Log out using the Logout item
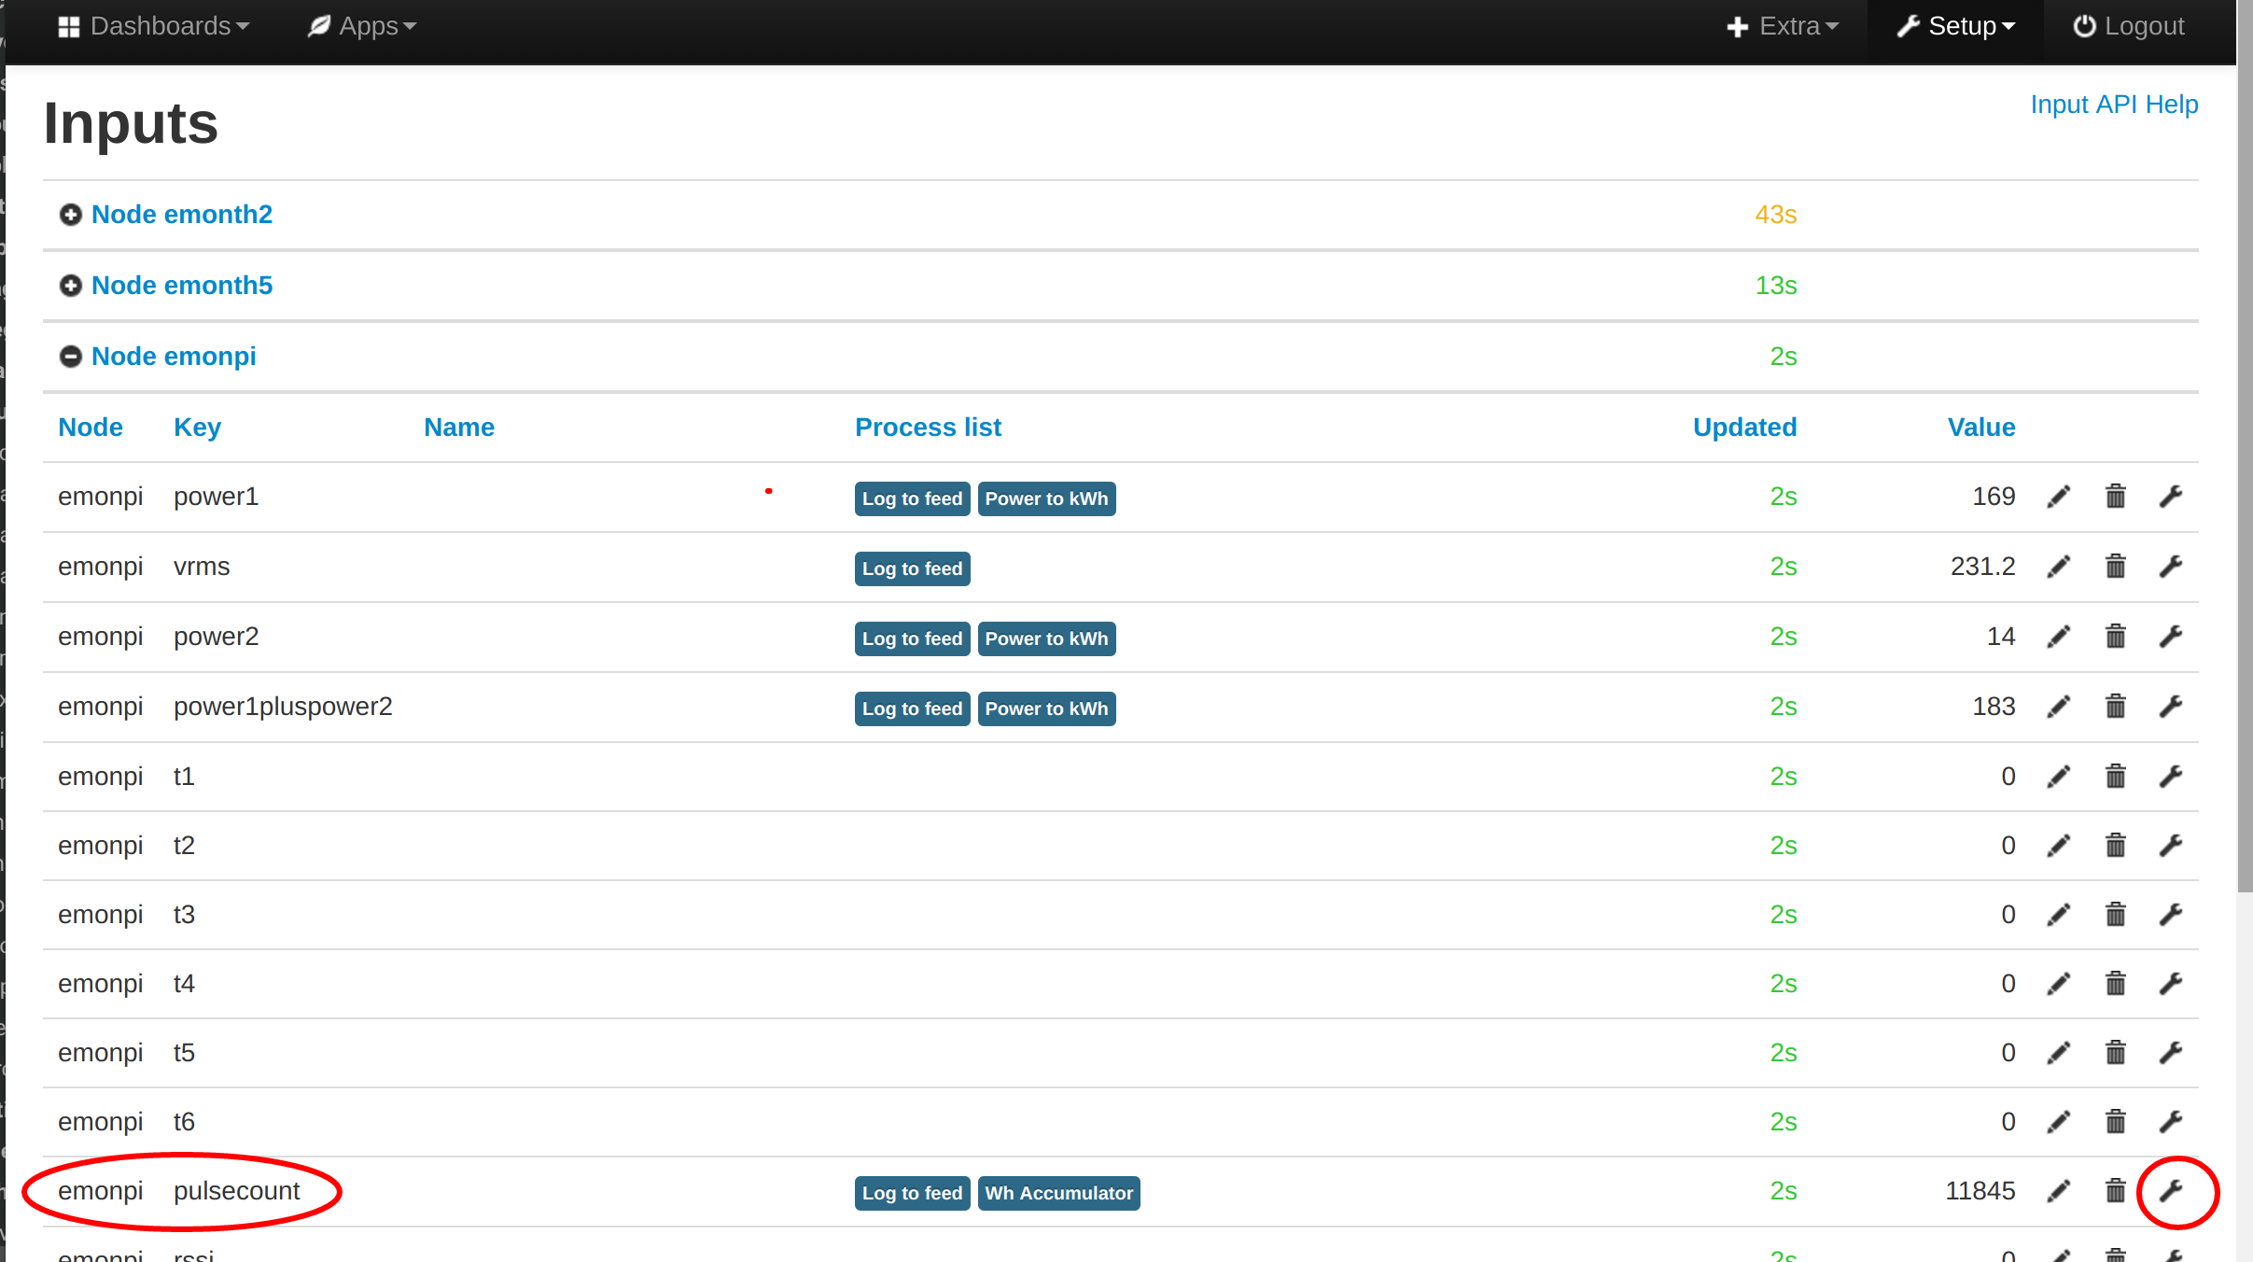 (x=2129, y=26)
